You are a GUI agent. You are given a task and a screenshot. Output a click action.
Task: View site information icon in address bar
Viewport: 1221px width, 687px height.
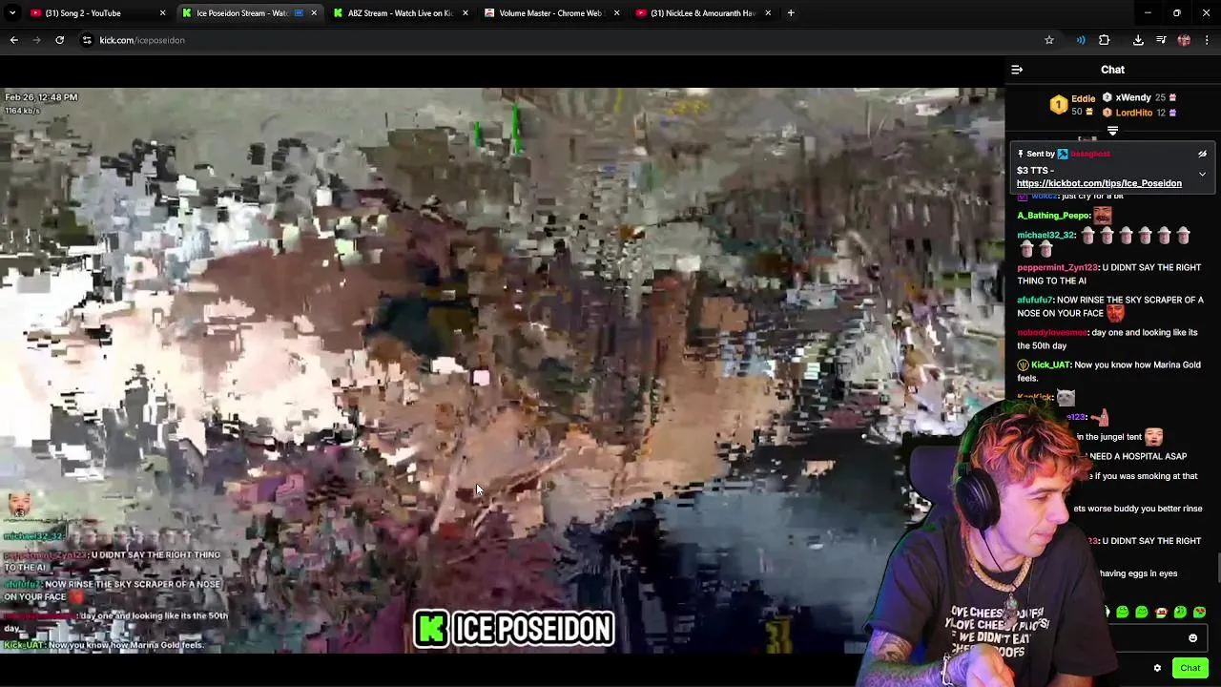click(86, 40)
